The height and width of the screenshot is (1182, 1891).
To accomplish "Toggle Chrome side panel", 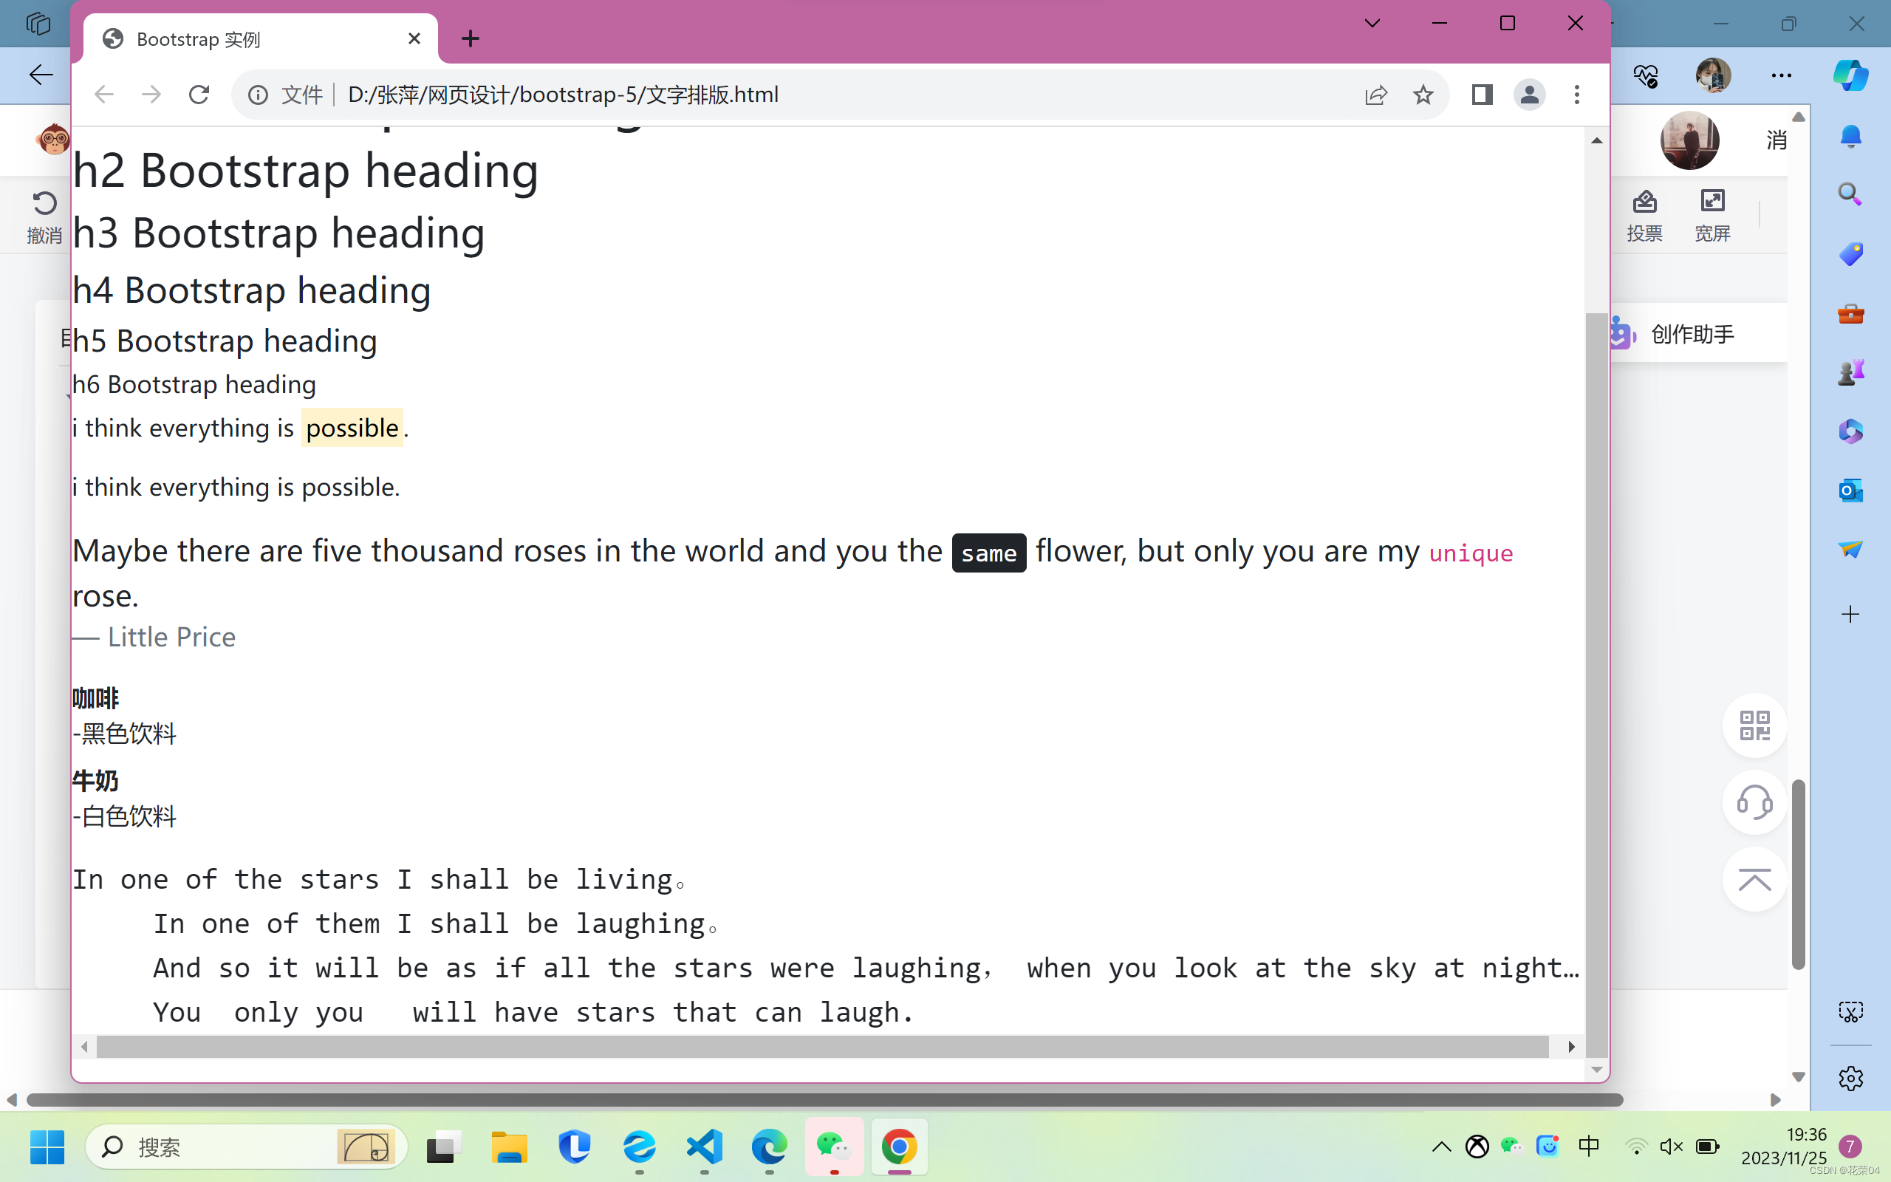I will tap(1482, 95).
